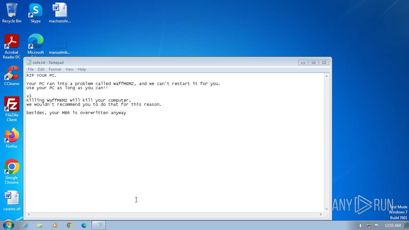Click the vertical scrollbar down arrow
The image size is (409, 230).
[x=327, y=209]
